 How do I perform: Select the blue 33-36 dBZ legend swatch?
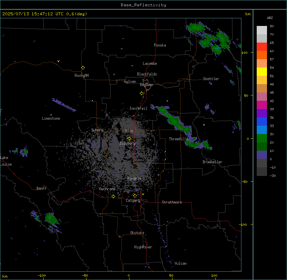[x=262, y=121]
